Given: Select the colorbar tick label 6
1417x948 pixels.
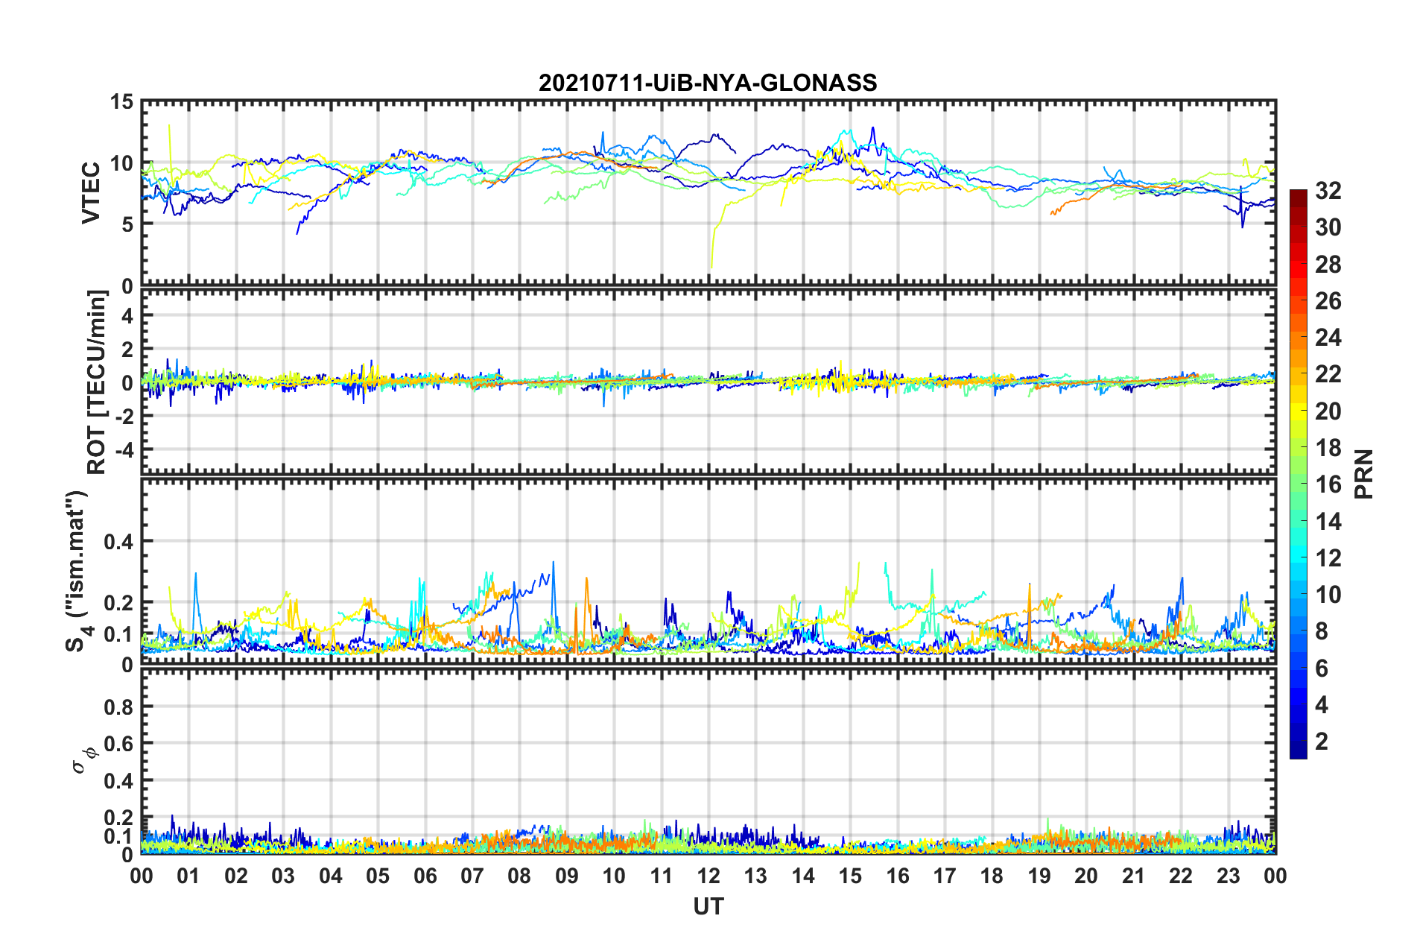Looking at the screenshot, I should pos(1322,669).
